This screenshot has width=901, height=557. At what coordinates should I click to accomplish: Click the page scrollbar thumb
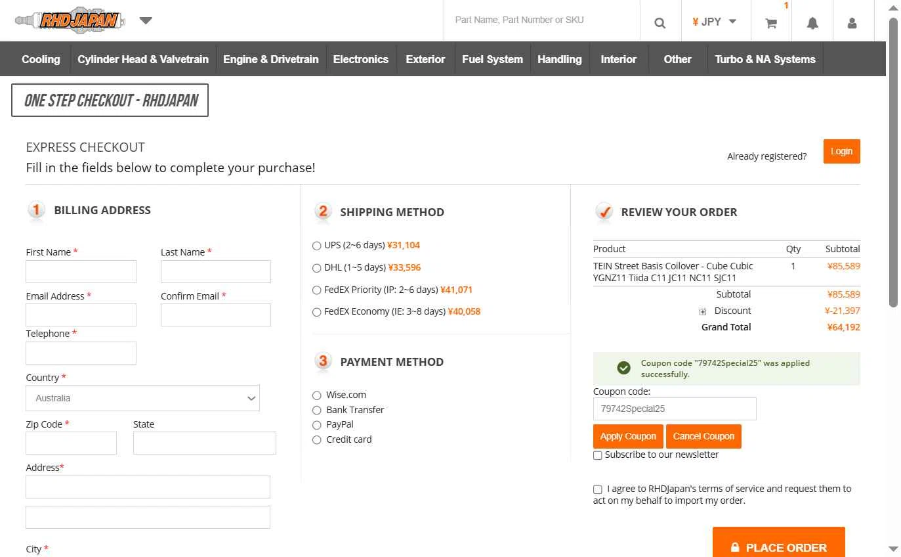click(x=893, y=162)
